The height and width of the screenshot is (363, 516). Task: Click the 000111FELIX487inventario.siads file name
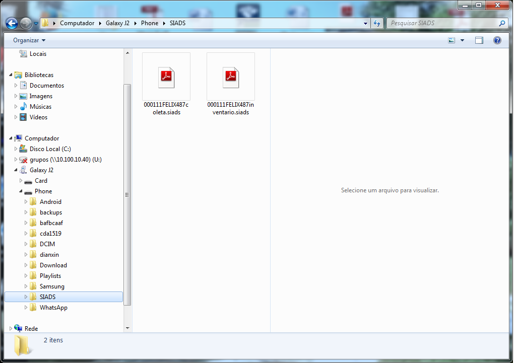pyautogui.click(x=231, y=109)
